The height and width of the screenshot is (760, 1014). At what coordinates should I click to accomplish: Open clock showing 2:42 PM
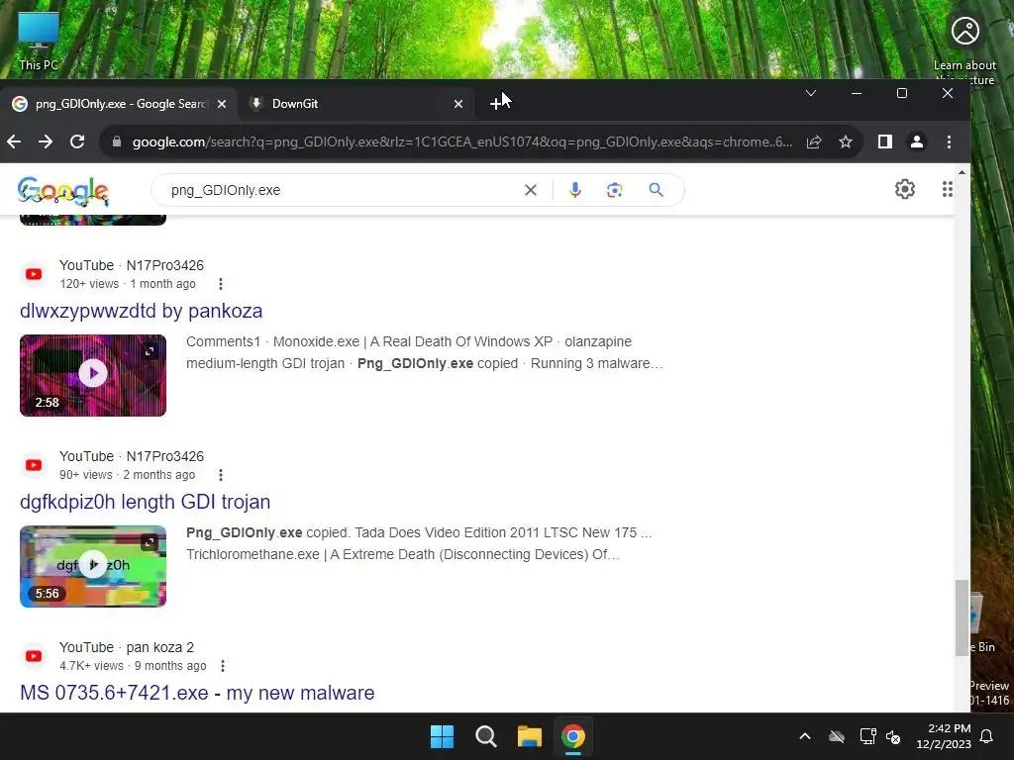(x=944, y=736)
